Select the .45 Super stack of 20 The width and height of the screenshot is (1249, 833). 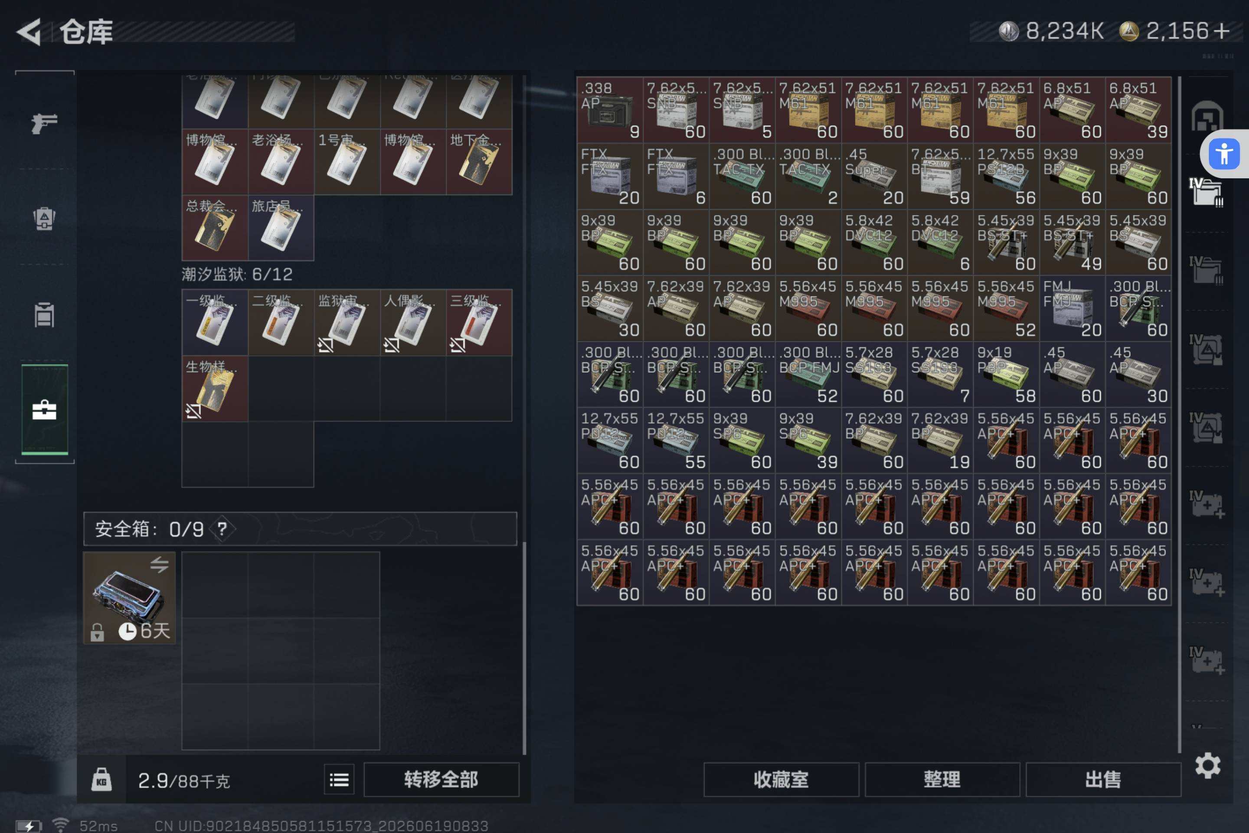[x=874, y=177]
